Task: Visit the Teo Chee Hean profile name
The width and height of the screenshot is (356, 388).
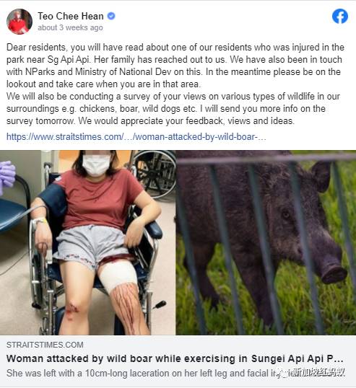Action: pyautogui.click(x=71, y=16)
